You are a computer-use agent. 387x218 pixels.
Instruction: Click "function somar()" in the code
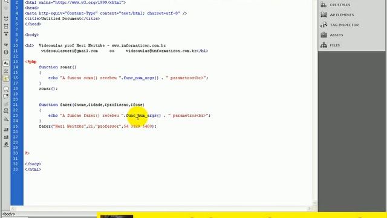58,67
